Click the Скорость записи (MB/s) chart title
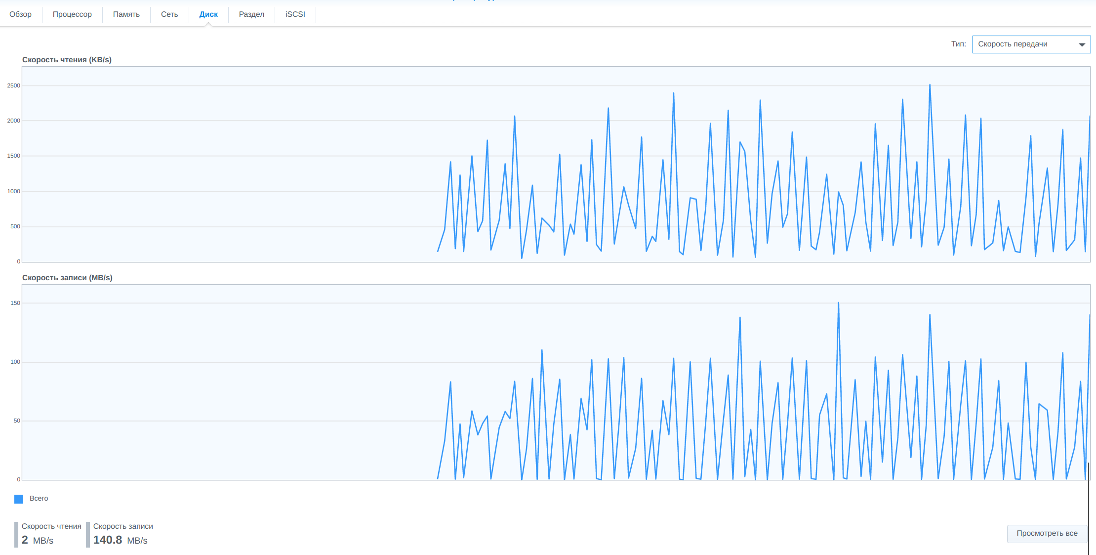1096x555 pixels. coord(67,278)
